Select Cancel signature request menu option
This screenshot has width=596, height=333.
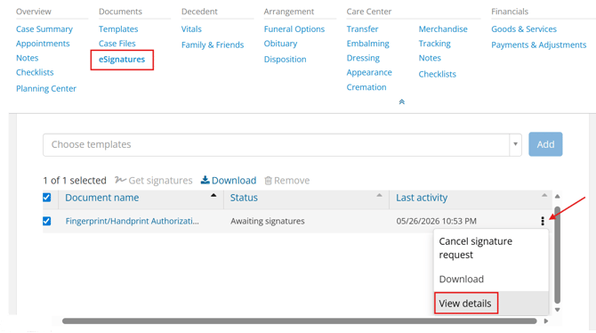[491, 248]
